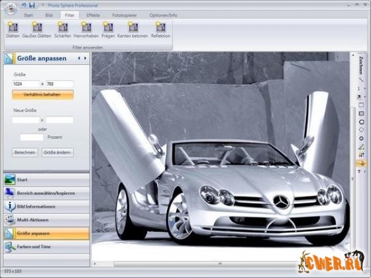
Task: Open the text tool options dropdown
Action: [364, 171]
